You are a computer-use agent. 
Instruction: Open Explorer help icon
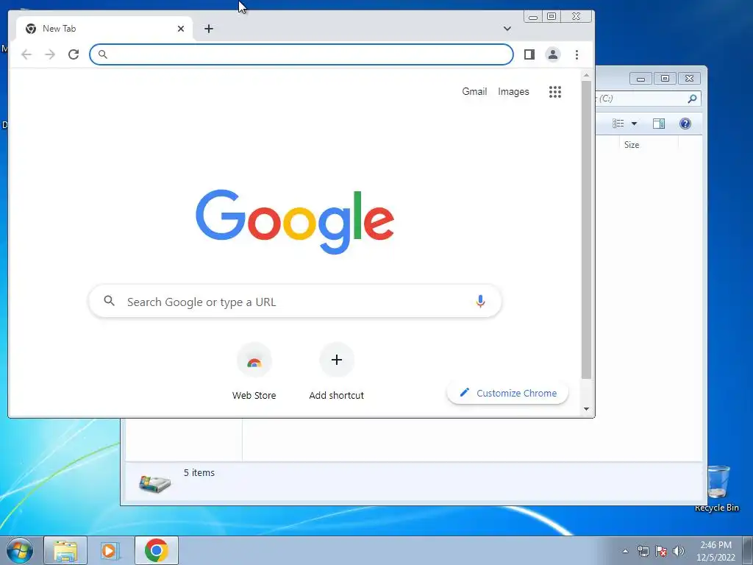pos(685,124)
